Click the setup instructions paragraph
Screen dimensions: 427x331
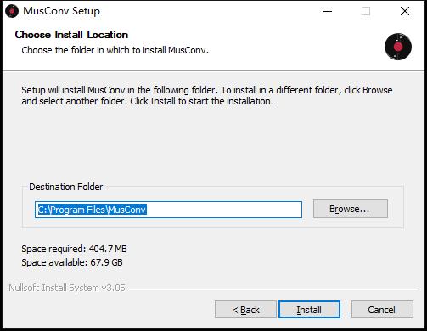[207, 96]
